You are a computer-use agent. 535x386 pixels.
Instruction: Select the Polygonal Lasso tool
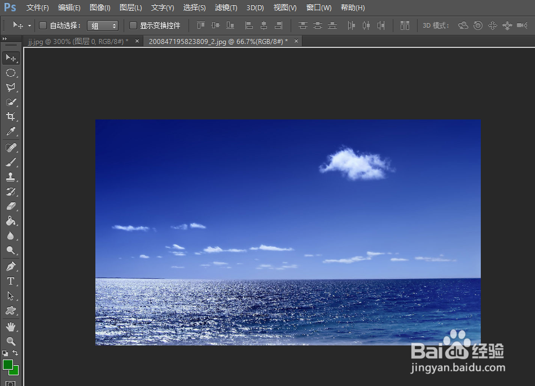11,87
